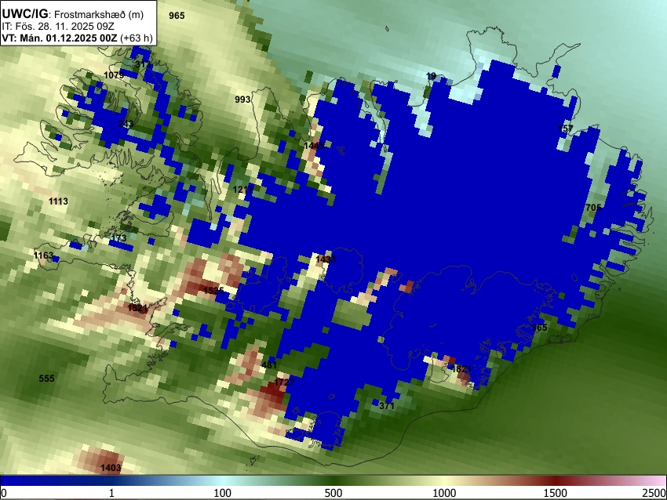The width and height of the screenshot is (667, 500).
Task: Click the 1433 value label
Action: tap(326, 259)
